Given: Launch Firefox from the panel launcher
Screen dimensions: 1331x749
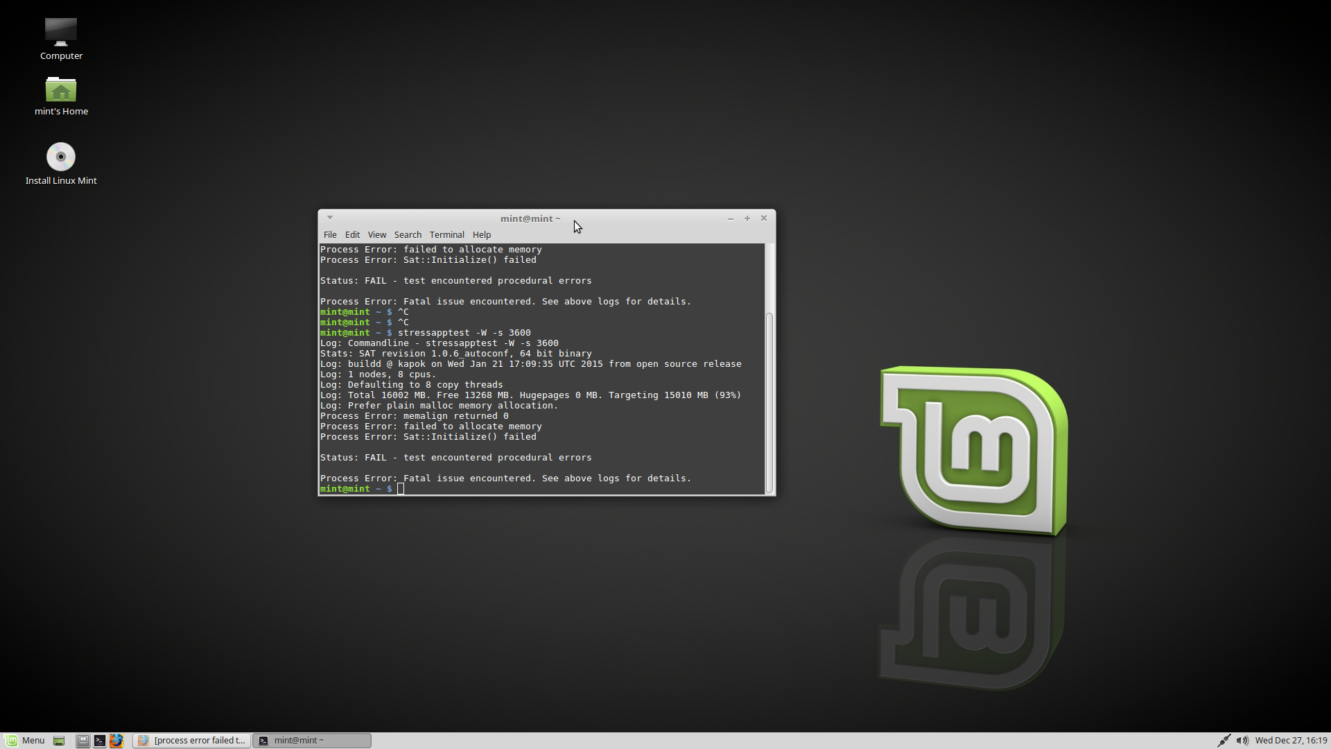Looking at the screenshot, I should tap(116, 741).
